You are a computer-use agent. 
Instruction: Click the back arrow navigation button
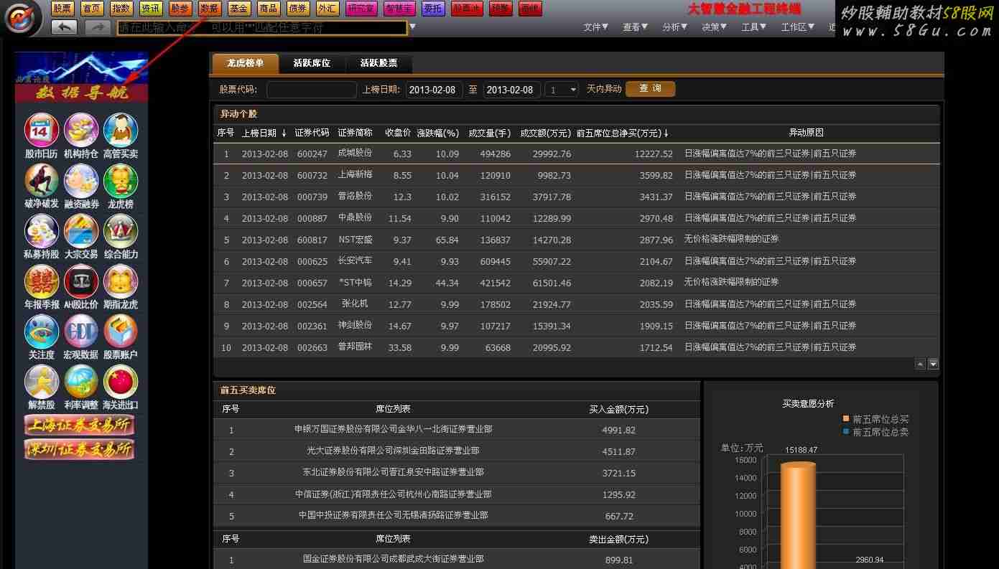[64, 27]
